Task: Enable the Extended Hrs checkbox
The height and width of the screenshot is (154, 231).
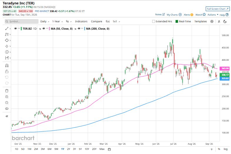Action: pos(153,21)
